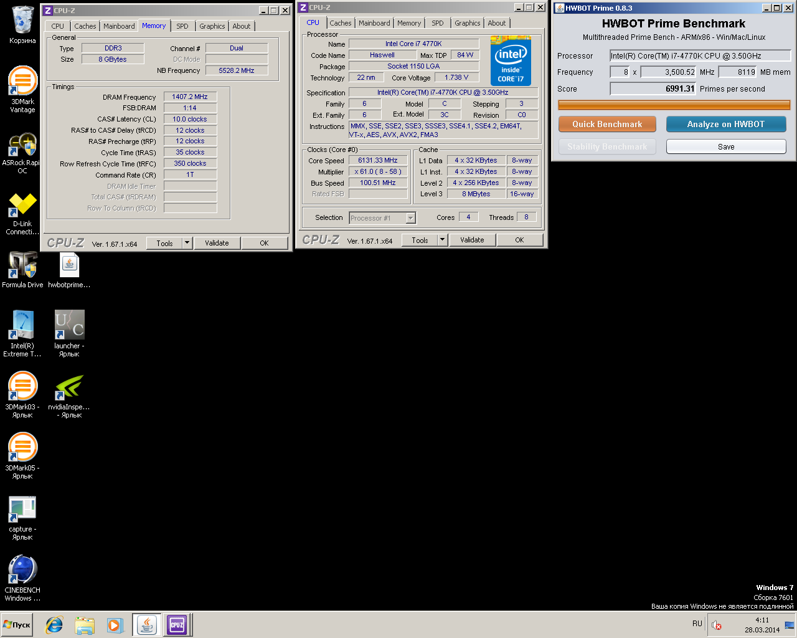Switch to Java app in taskbar

147,625
